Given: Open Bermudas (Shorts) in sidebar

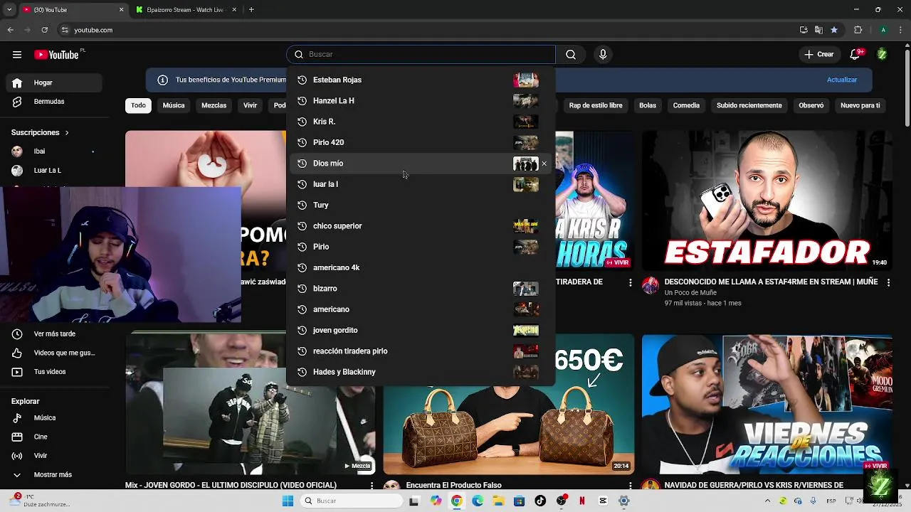Looking at the screenshot, I should click(54, 102).
